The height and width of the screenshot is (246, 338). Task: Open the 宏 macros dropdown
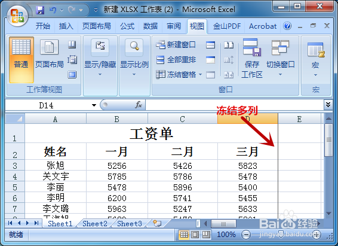[x=315, y=59]
